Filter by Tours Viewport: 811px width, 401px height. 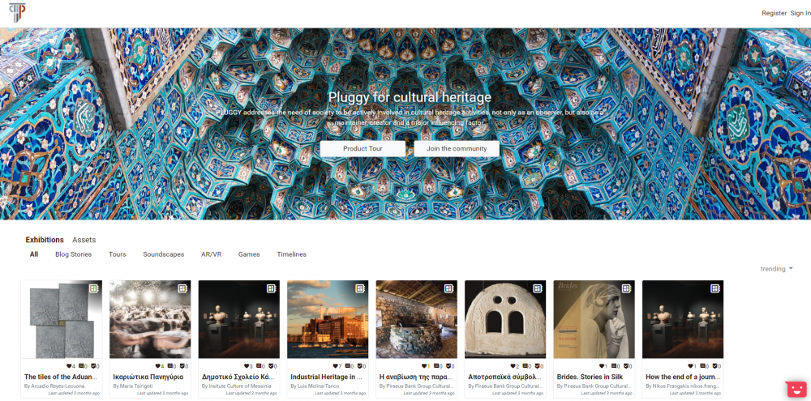click(118, 254)
